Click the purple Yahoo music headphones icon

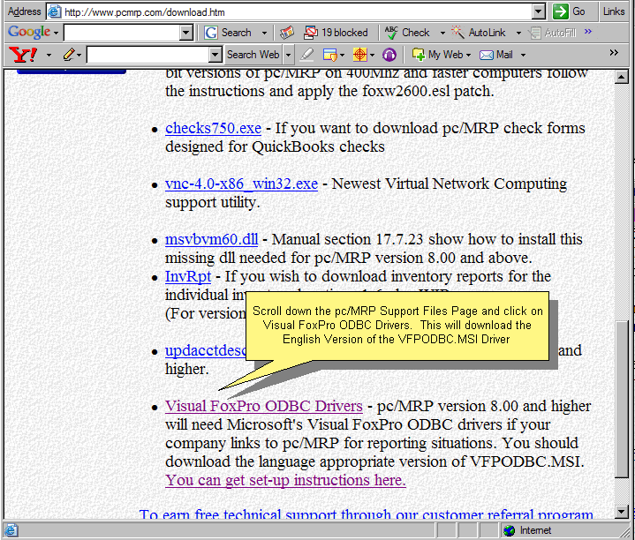coord(389,55)
